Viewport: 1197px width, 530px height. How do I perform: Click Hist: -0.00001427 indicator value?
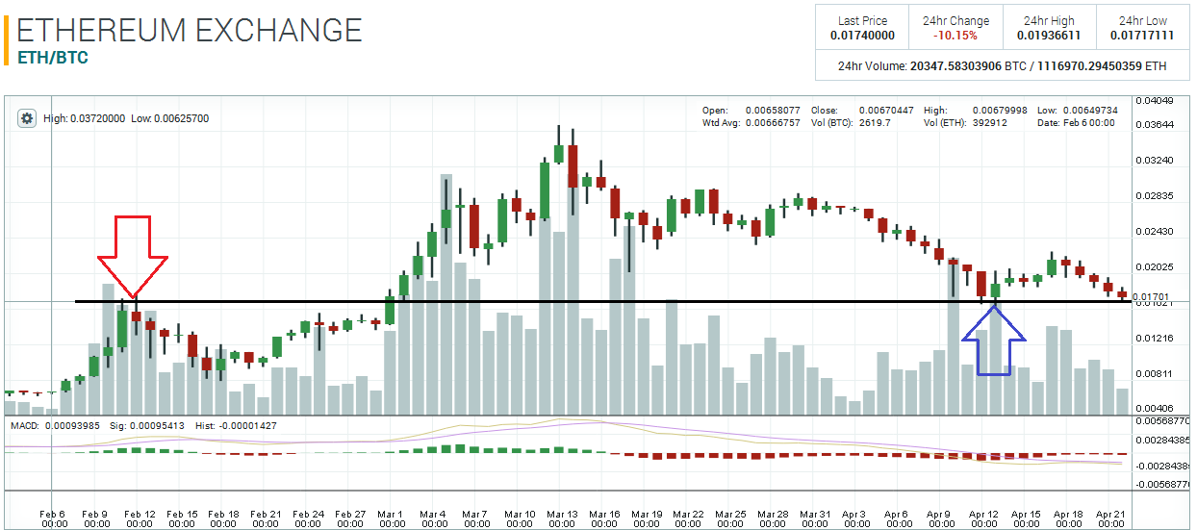coord(236,425)
